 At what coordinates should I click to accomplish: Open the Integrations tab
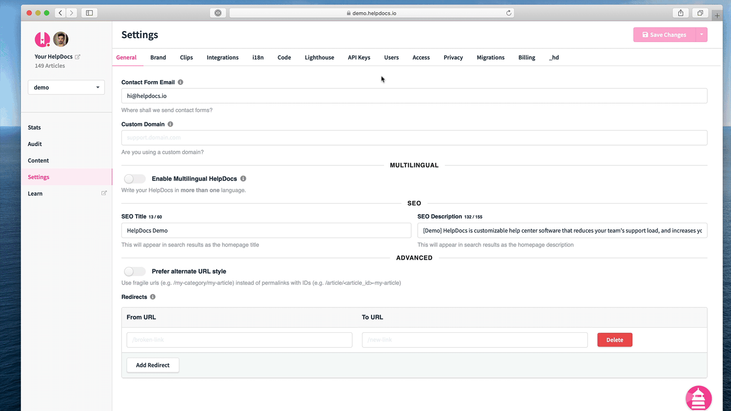coord(222,57)
